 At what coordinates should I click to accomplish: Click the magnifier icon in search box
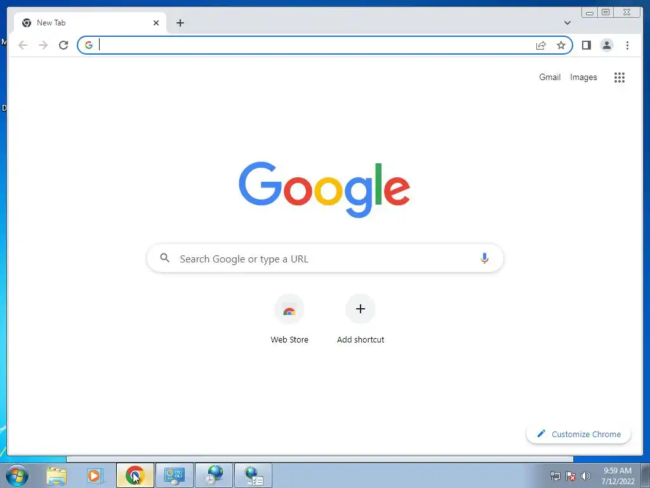(x=164, y=258)
